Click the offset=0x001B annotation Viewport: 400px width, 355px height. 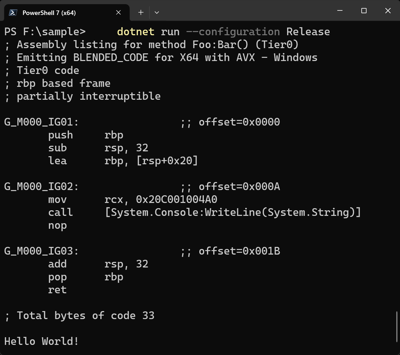point(239,251)
